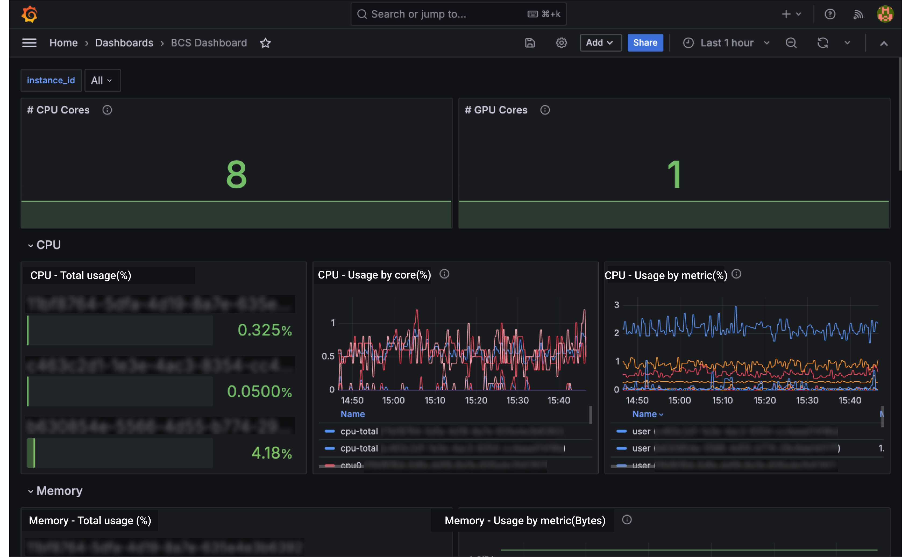This screenshot has height=557, width=902.
Task: Open the news feed icon
Action: (x=858, y=14)
